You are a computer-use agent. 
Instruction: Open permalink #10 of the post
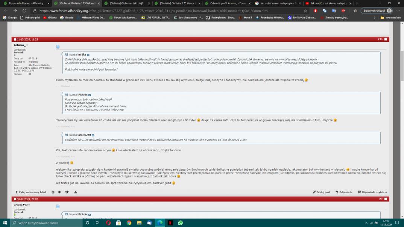(x=380, y=39)
